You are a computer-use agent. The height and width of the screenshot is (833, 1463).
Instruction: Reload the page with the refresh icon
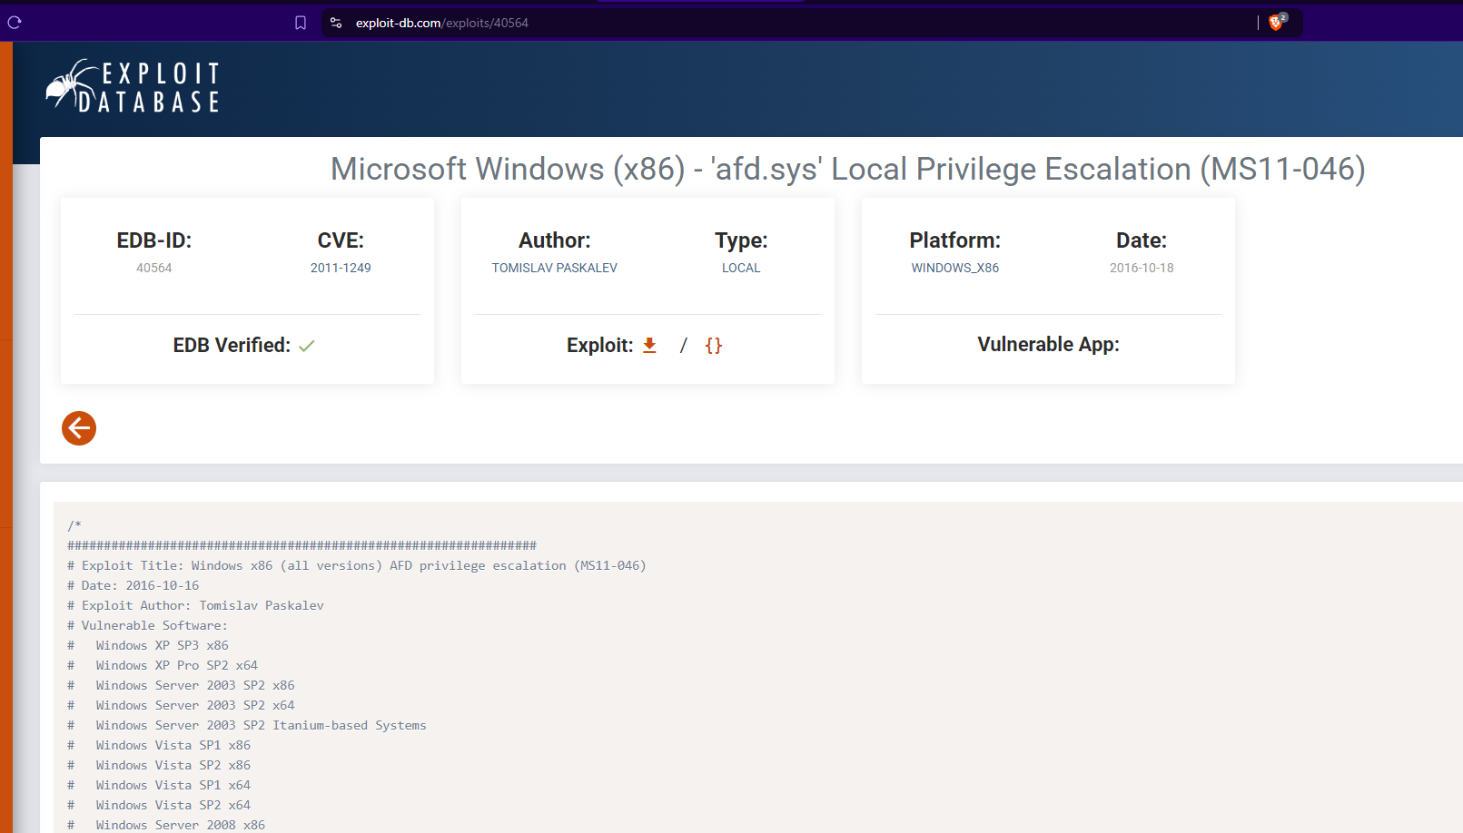pyautogui.click(x=15, y=23)
